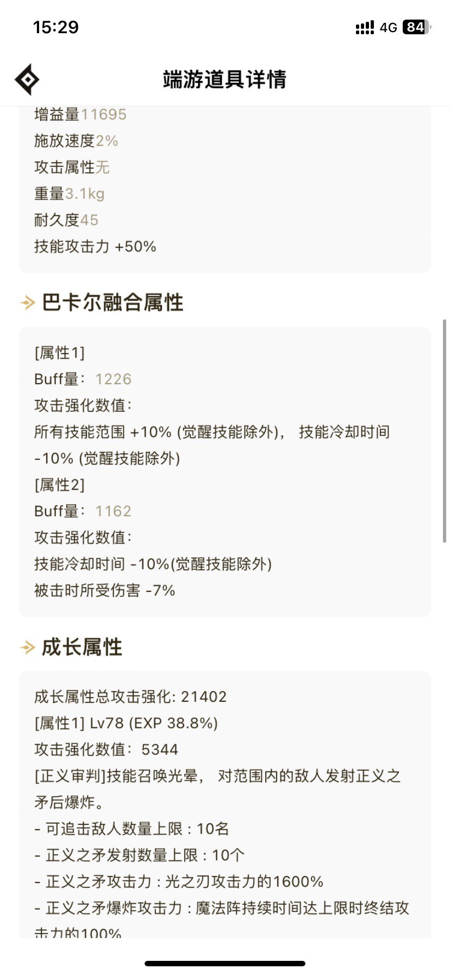The height and width of the screenshot is (975, 450).
Task: Tap the 15:29 status bar clock
Action: (55, 27)
